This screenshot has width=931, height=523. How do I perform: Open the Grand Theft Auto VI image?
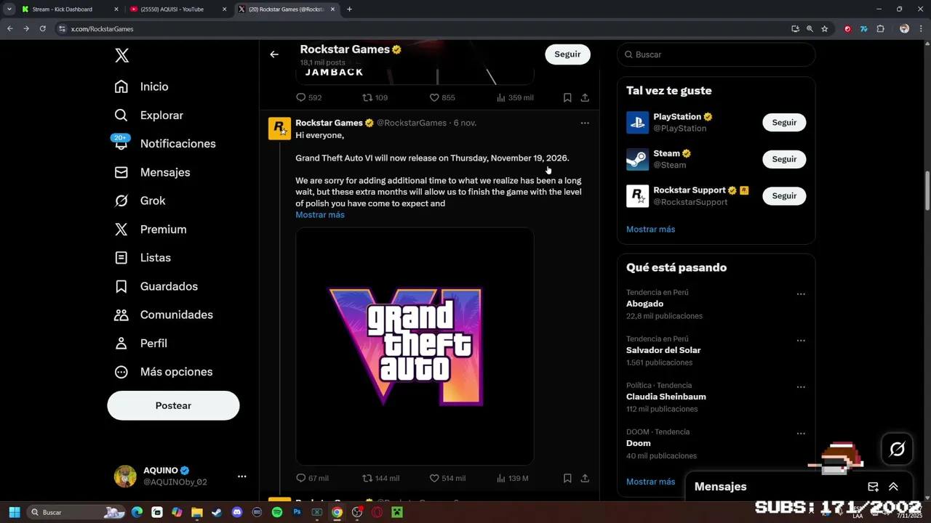[415, 346]
